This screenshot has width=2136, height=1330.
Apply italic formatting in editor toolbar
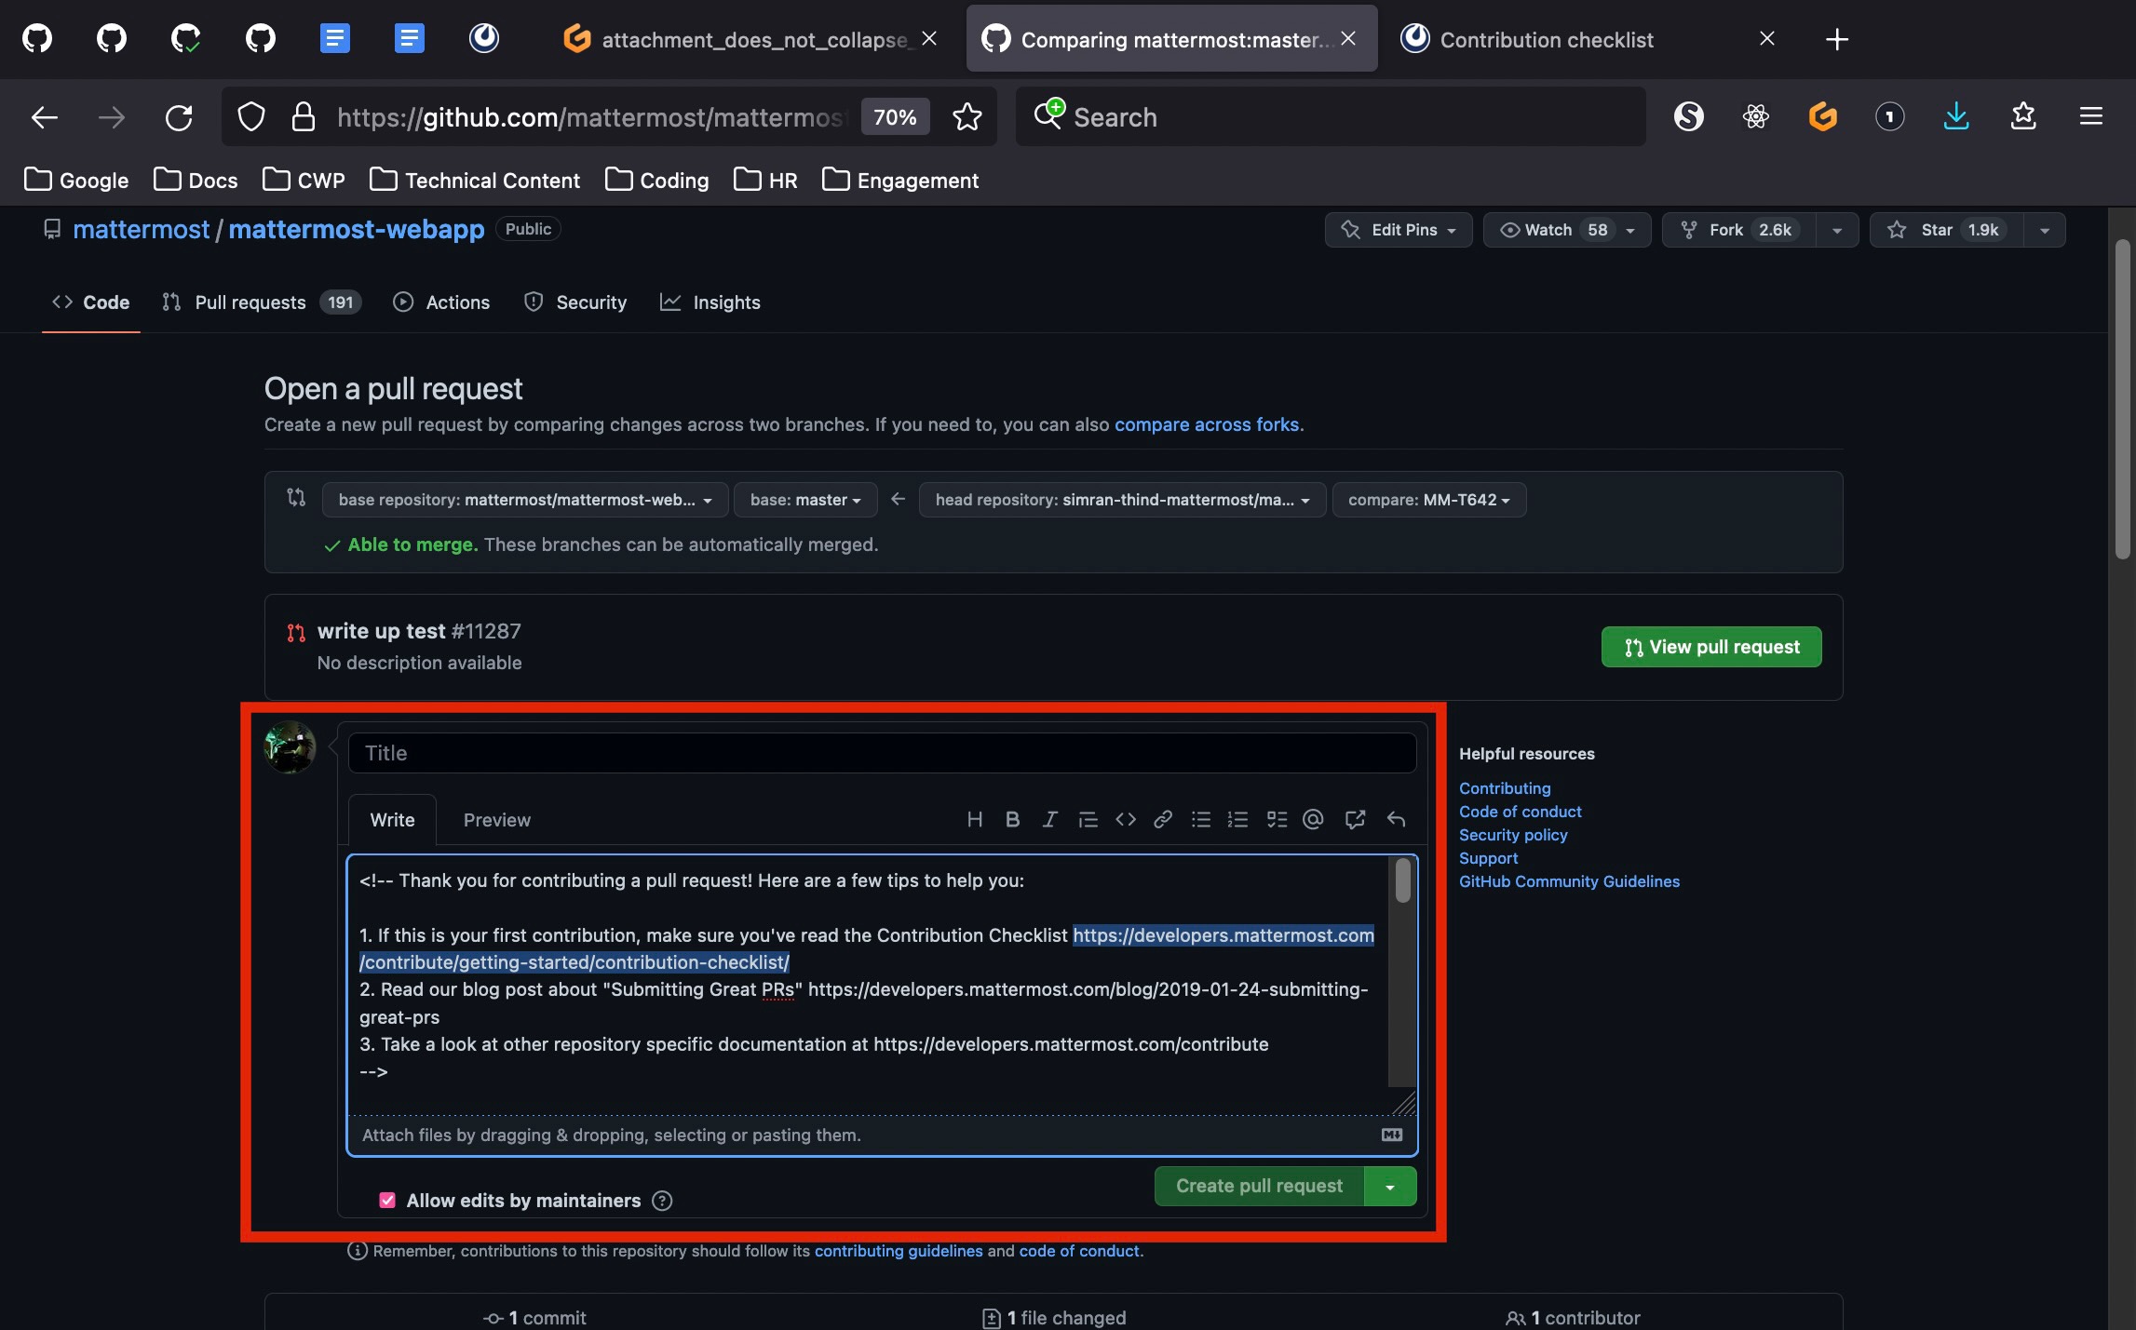pos(1049,819)
